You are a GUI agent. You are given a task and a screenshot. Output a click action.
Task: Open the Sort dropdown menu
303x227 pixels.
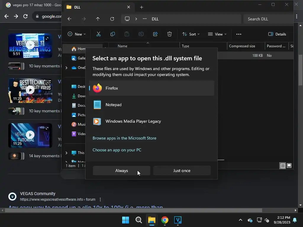(191, 34)
